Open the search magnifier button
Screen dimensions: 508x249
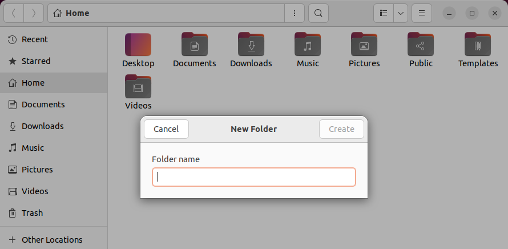click(x=318, y=13)
